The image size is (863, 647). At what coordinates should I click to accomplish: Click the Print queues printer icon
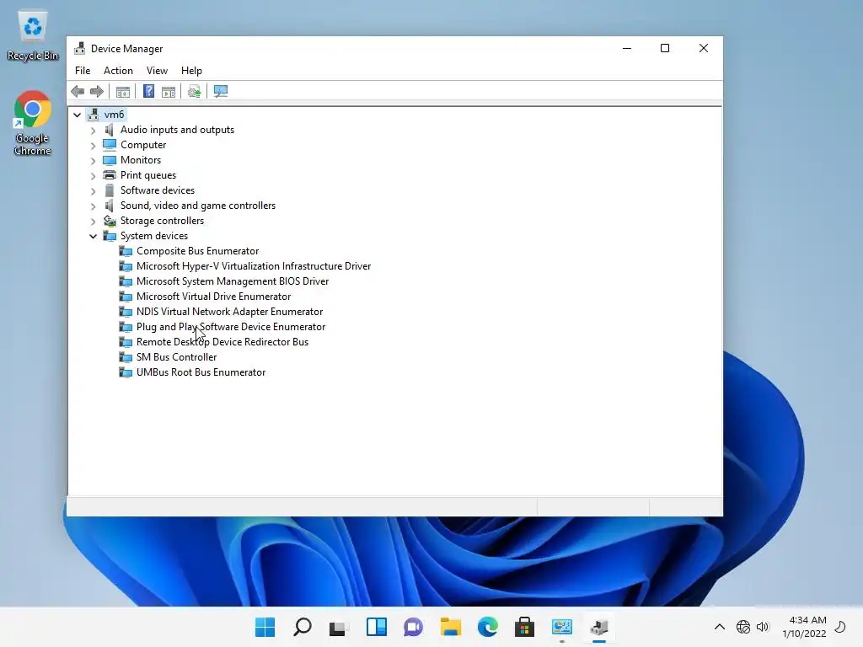coord(110,175)
